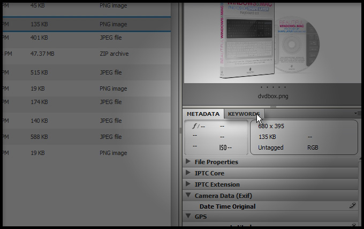Click the pencil icon beside Date Time Original
The height and width of the screenshot is (229, 364).
click(352, 206)
